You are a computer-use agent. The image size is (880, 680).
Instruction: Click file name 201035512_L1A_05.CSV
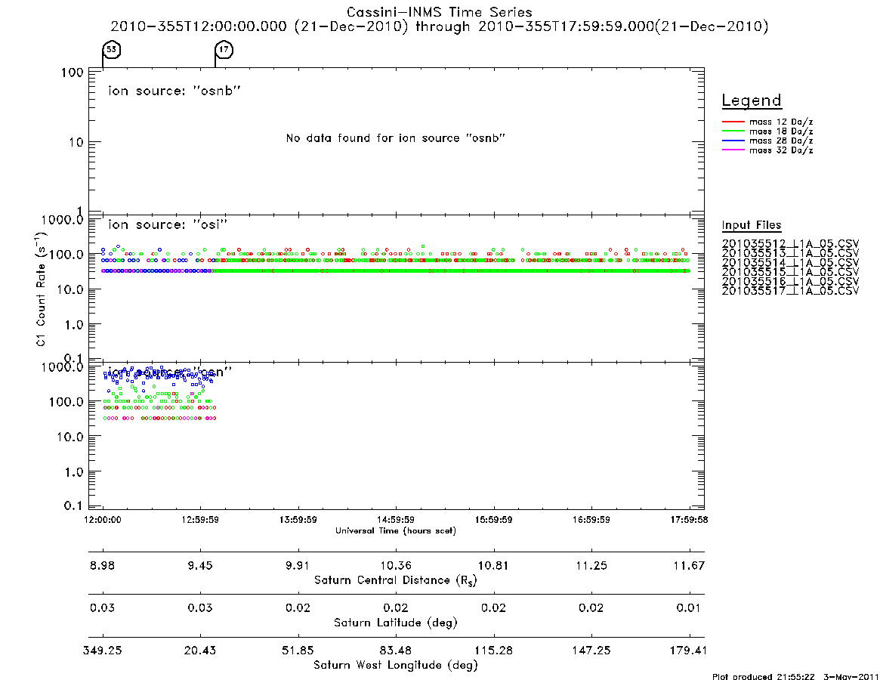[x=790, y=244]
